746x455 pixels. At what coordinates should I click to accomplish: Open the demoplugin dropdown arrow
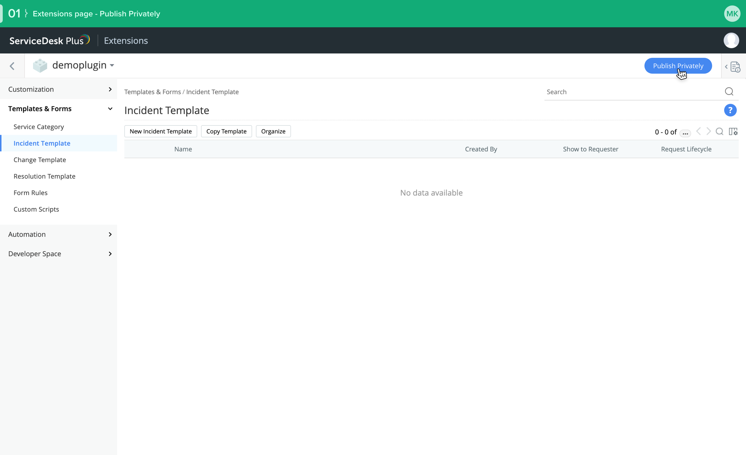click(112, 65)
